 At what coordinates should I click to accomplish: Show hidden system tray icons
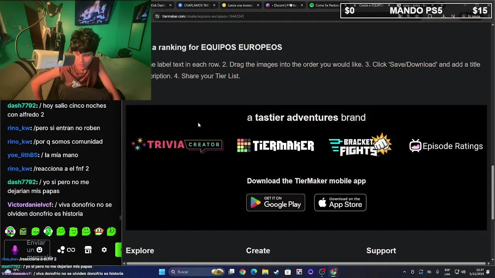[404, 272]
